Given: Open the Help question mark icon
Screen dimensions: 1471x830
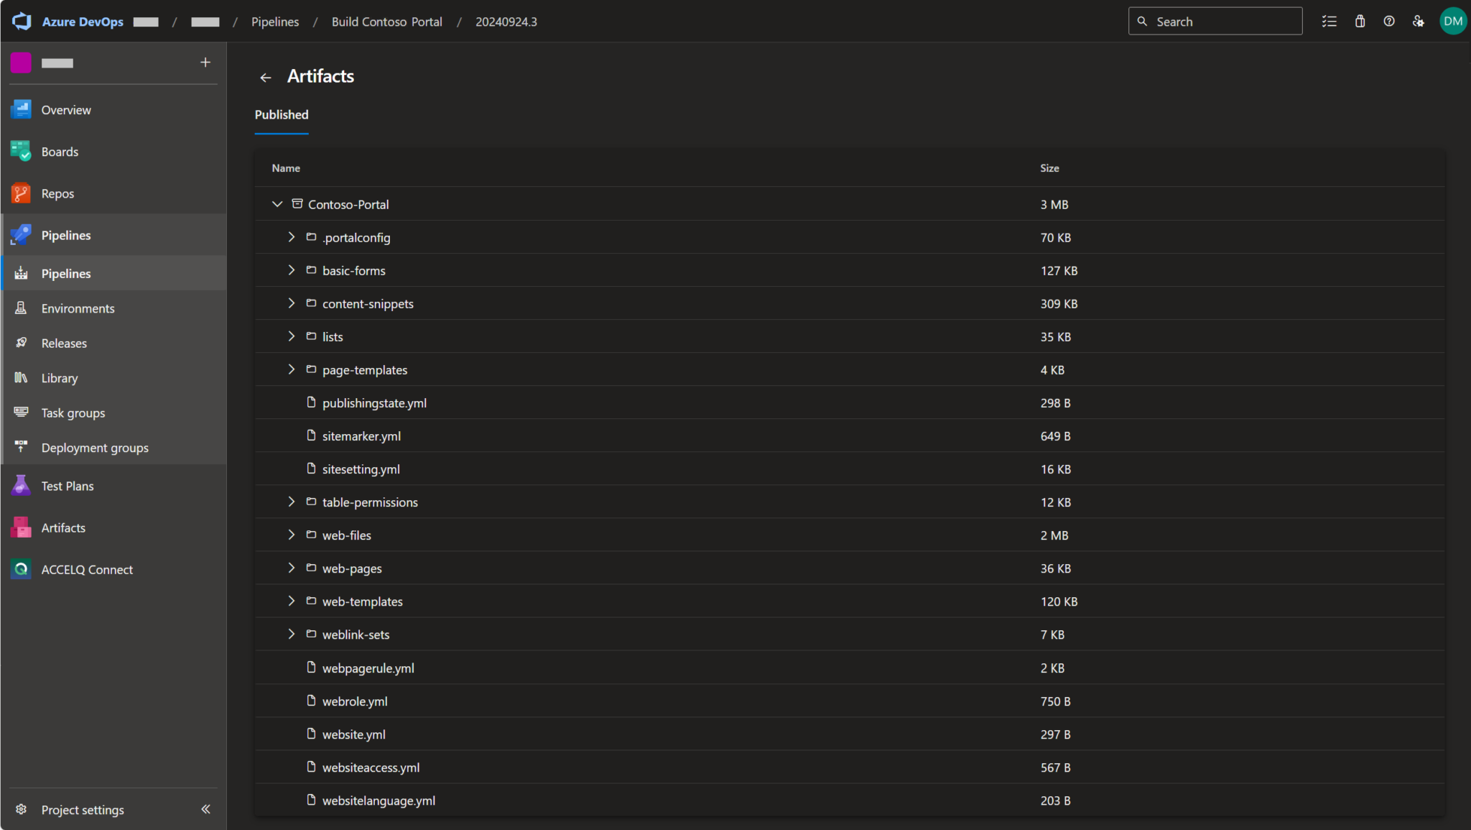Looking at the screenshot, I should point(1388,21).
